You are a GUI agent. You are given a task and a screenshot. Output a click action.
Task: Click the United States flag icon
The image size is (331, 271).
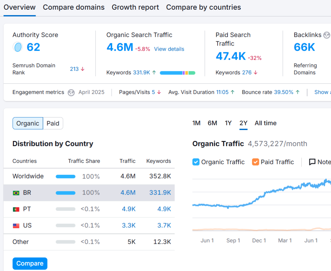pyautogui.click(x=16, y=226)
